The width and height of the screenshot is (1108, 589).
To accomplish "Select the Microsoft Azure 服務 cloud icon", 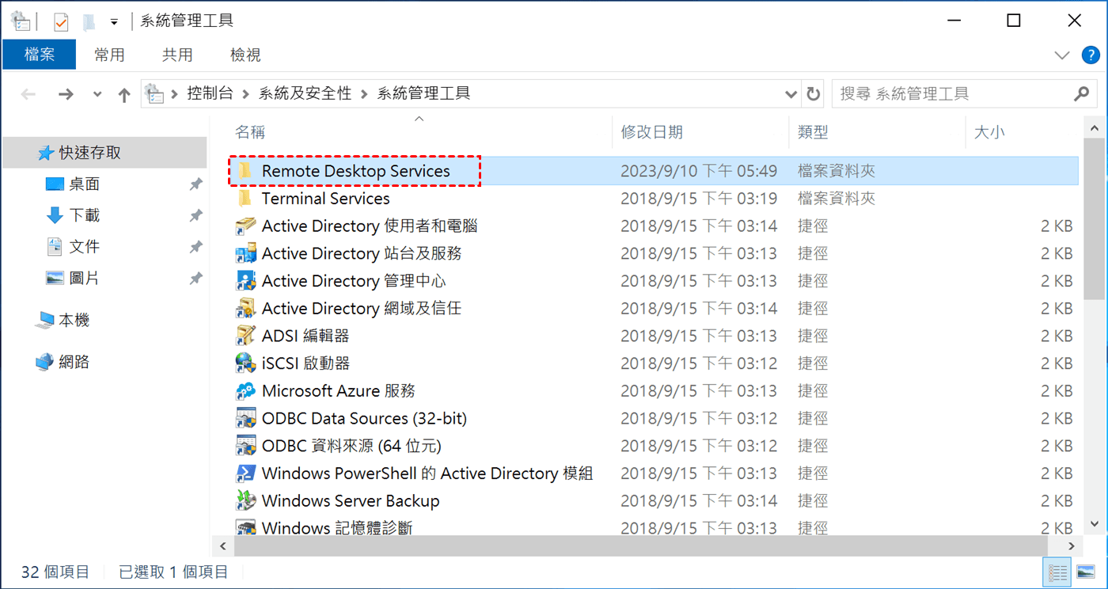I will [245, 391].
